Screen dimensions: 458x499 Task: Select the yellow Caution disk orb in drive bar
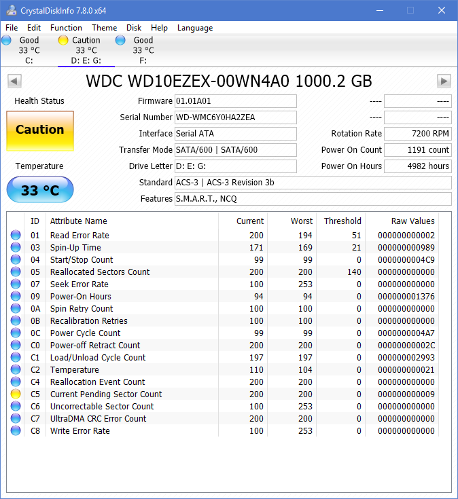63,41
